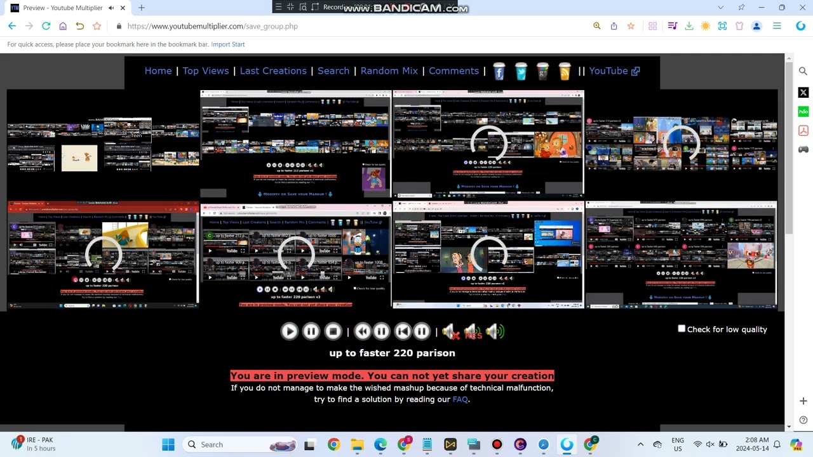Share on Twitter via the blue cup icon
This screenshot has height=457, width=813.
click(521, 71)
